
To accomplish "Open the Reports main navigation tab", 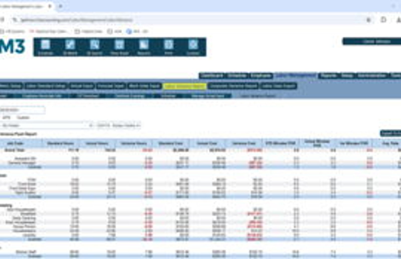I will pos(329,76).
